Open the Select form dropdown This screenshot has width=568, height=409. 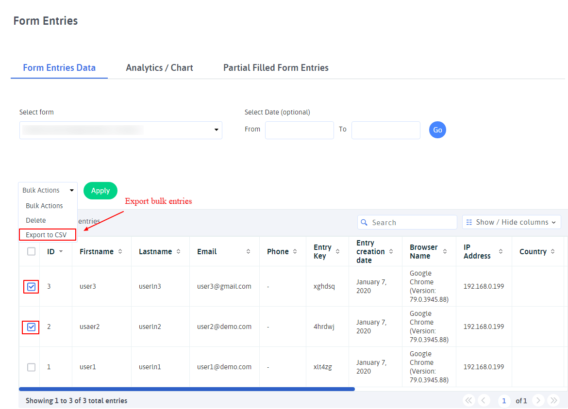[120, 130]
